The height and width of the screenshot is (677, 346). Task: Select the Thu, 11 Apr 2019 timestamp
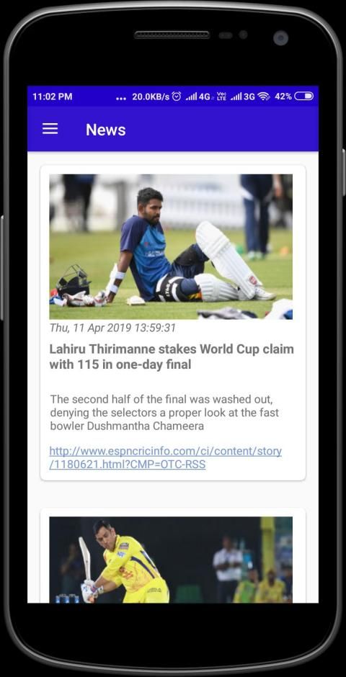(x=112, y=328)
